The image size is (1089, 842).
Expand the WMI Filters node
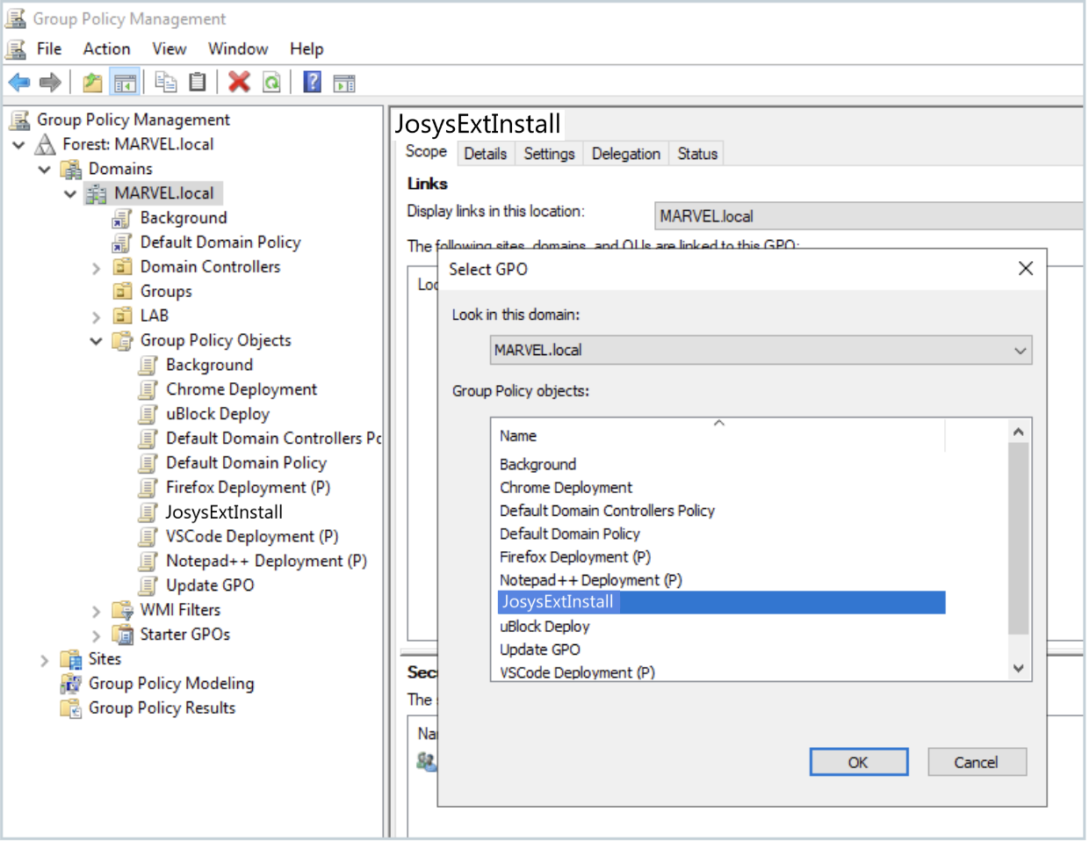pos(97,611)
